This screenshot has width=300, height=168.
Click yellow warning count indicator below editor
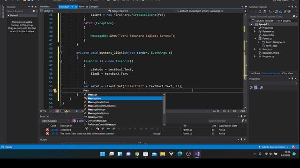[x=67, y=111]
